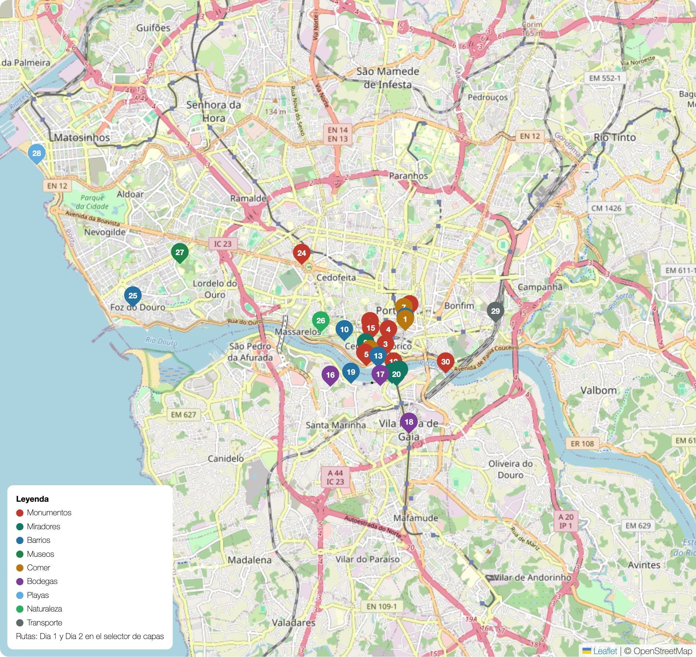
Task: Select blue marker number 19
Action: (351, 372)
